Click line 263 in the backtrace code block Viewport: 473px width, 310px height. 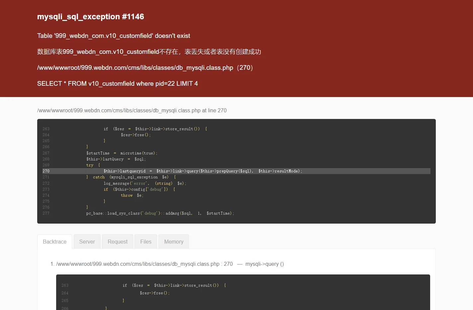[174, 285]
